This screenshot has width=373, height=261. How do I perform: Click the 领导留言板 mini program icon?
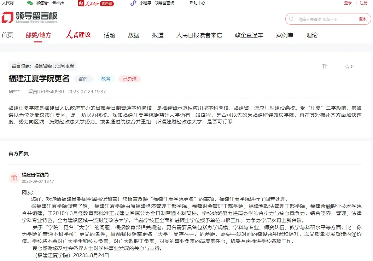[x=133, y=3]
